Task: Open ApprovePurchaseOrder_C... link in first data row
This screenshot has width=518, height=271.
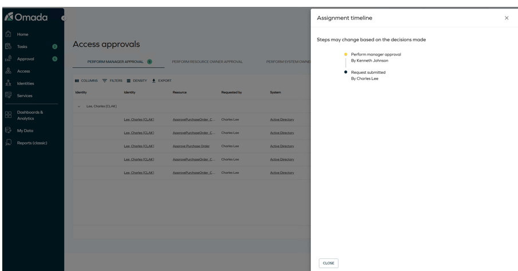Action: [193, 119]
